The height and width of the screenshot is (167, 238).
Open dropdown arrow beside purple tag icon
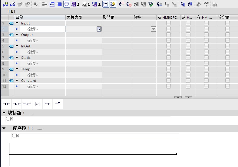coord(78,4)
